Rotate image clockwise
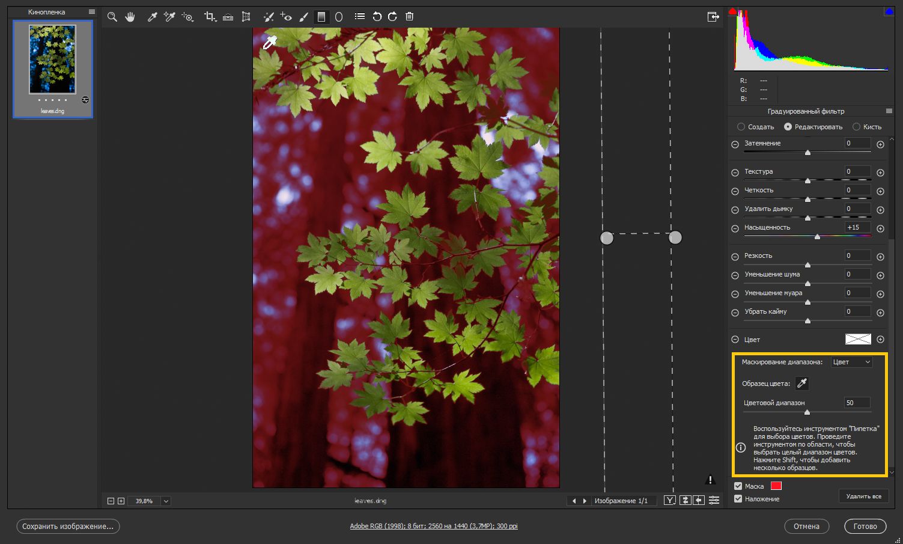This screenshot has width=903, height=544. 392,17
